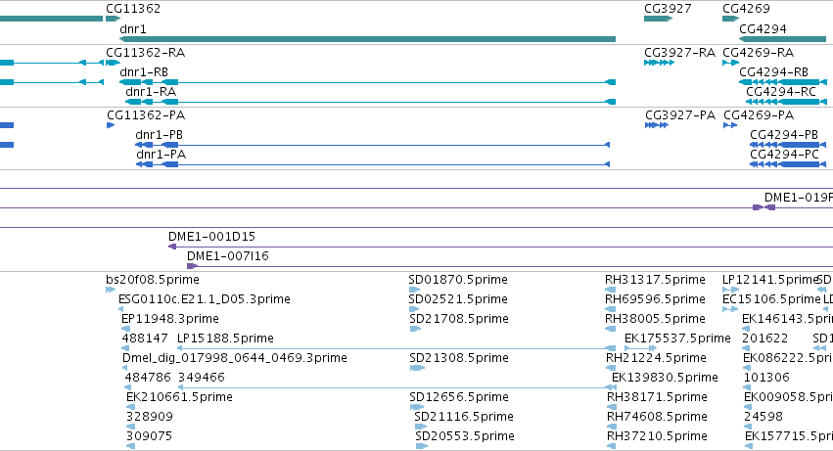Click the CG3927 gene arrow glyph
The height and width of the screenshot is (451, 833).
pos(658,19)
